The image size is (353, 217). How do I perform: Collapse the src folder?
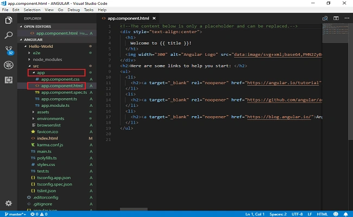[57, 66]
